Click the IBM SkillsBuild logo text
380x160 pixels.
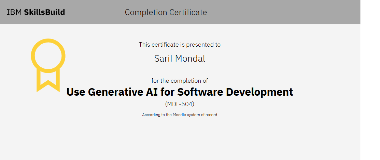click(x=36, y=12)
